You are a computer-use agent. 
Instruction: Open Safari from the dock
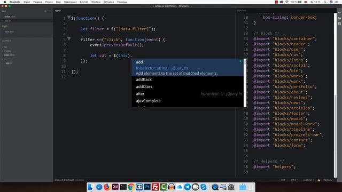pos(99,187)
